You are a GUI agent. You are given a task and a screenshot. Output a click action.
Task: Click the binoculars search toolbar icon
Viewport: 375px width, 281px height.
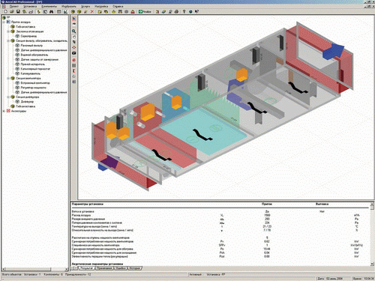click(52, 11)
